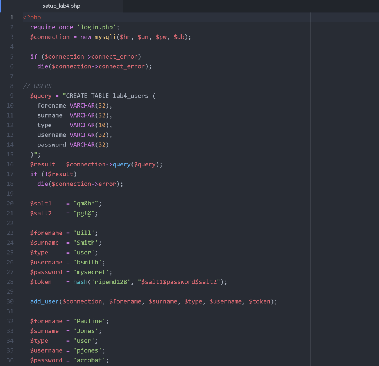Image resolution: width=379 pixels, height=366 pixels.
Task: Click the 'Bill' string value
Action: [x=84, y=233]
